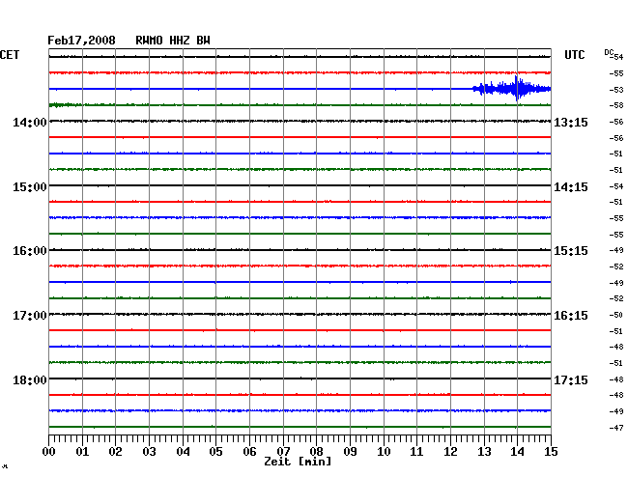Click the Zeit [min] axis title
The width and height of the screenshot is (628, 477).
(298, 462)
